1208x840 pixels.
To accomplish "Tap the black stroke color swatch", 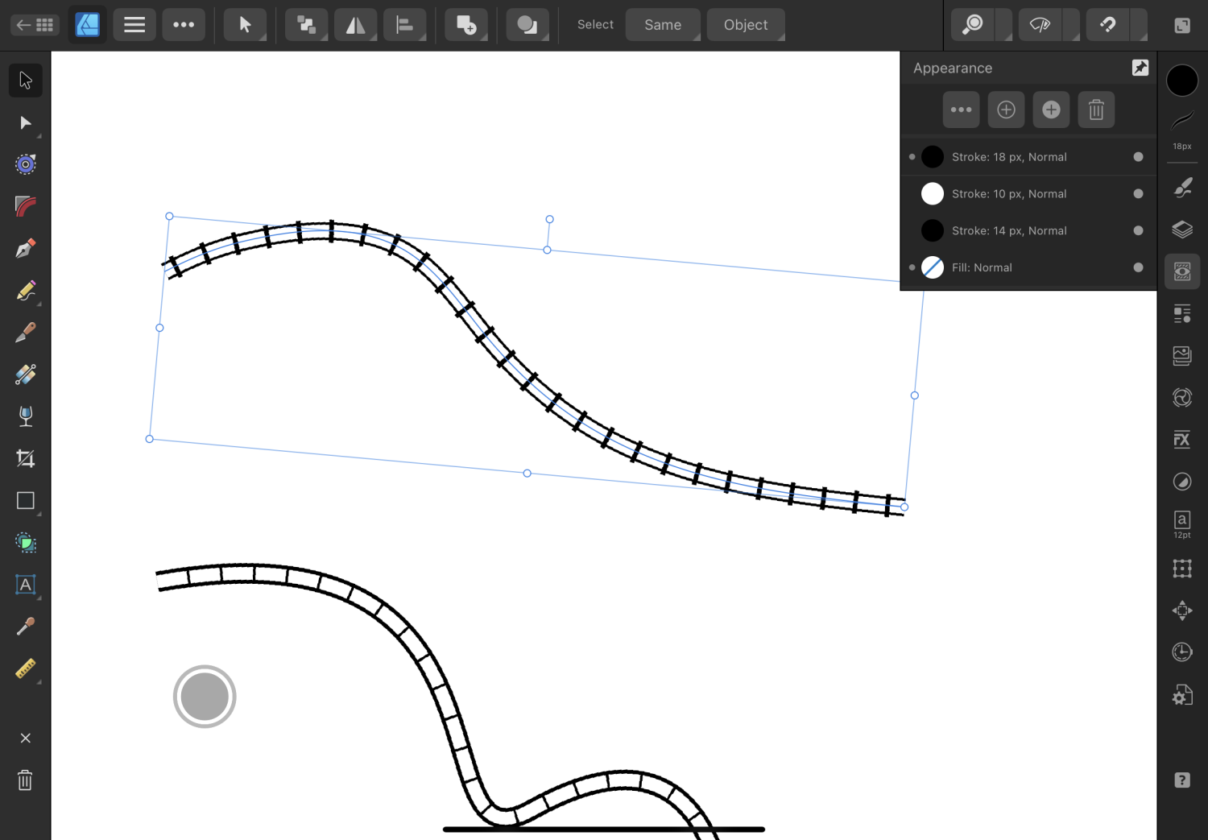I will pos(1182,81).
